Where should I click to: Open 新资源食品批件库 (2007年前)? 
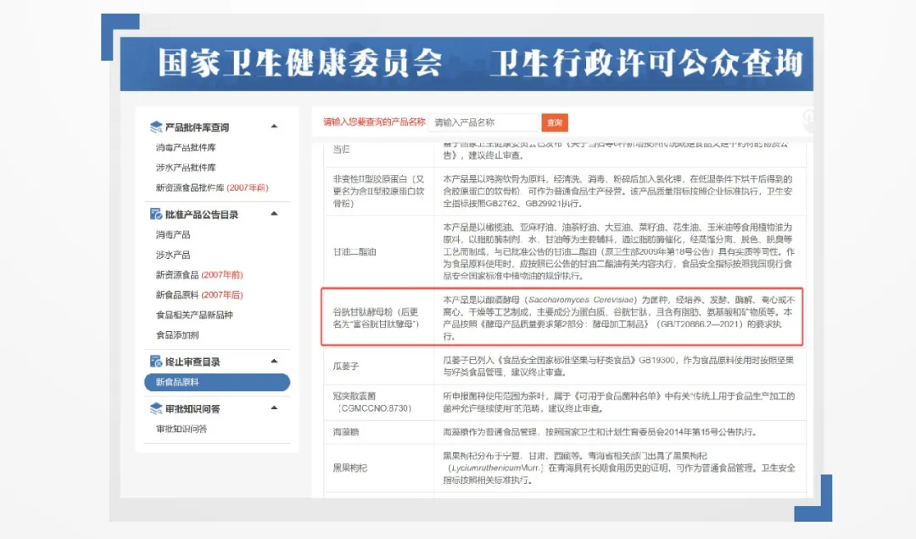point(212,188)
